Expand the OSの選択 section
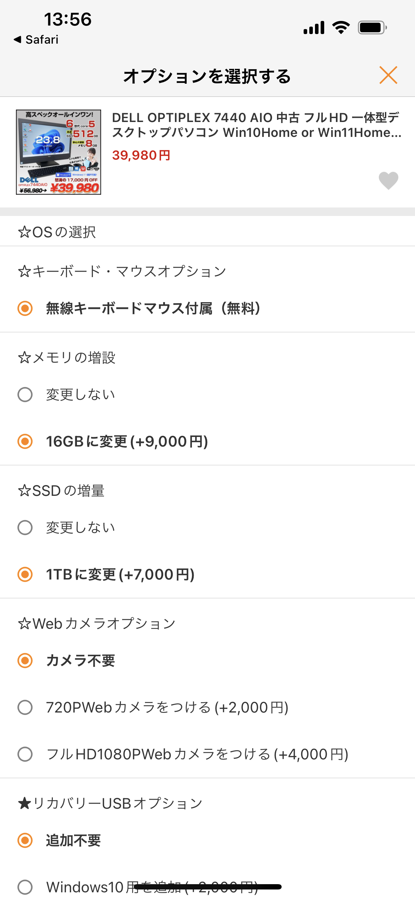Screen dimensions: 415x898 tap(57, 232)
